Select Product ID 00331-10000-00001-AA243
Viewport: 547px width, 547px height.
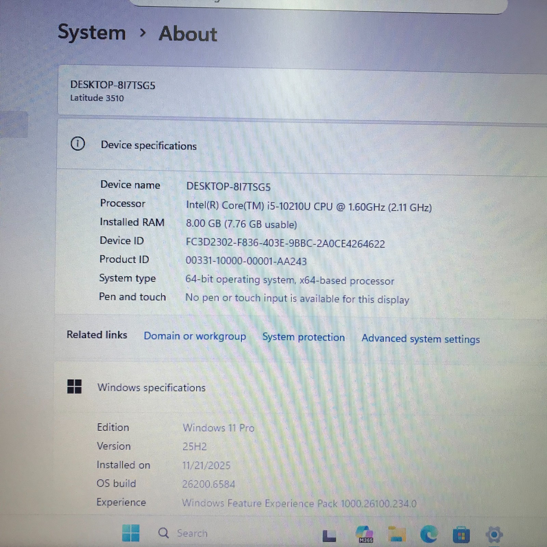coord(246,261)
